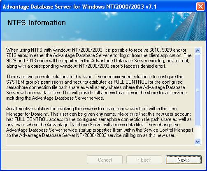Click the grip lines on the scrollbar thumb

[198, 90]
